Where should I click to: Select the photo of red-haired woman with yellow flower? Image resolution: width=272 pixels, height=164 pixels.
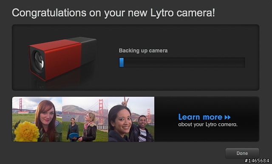click(37, 119)
